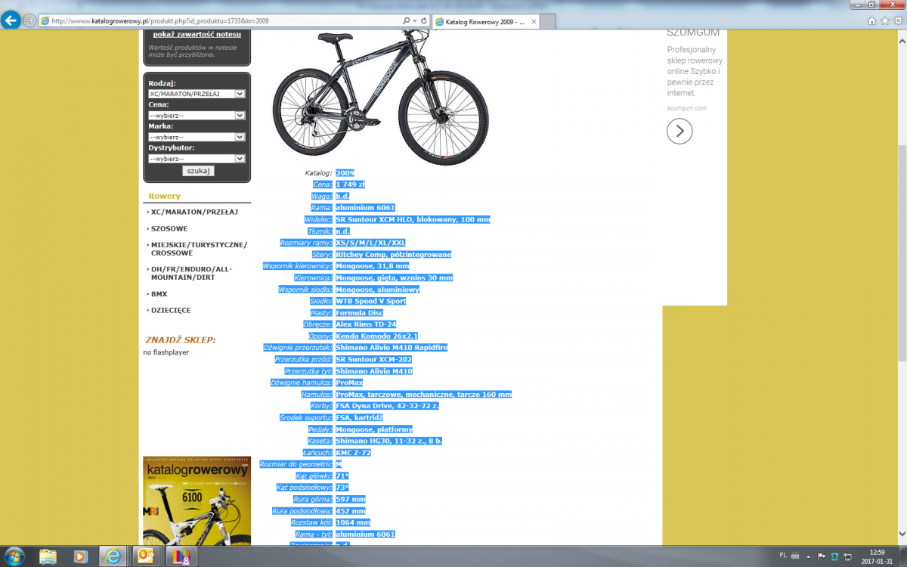Image resolution: width=907 pixels, height=567 pixels.
Task: Click the 'Rowery' section heading
Action: pos(164,197)
